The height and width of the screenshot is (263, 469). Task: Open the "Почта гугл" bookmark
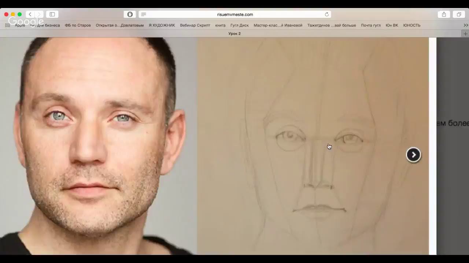371,25
